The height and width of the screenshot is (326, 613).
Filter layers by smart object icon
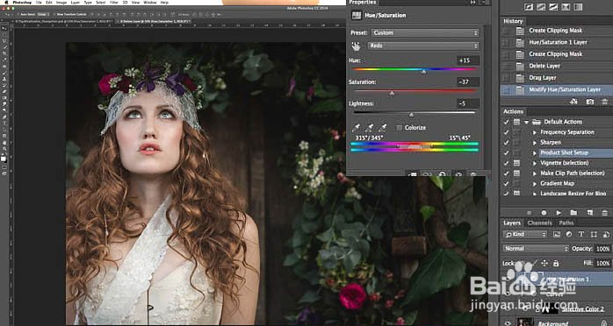pyautogui.click(x=606, y=234)
